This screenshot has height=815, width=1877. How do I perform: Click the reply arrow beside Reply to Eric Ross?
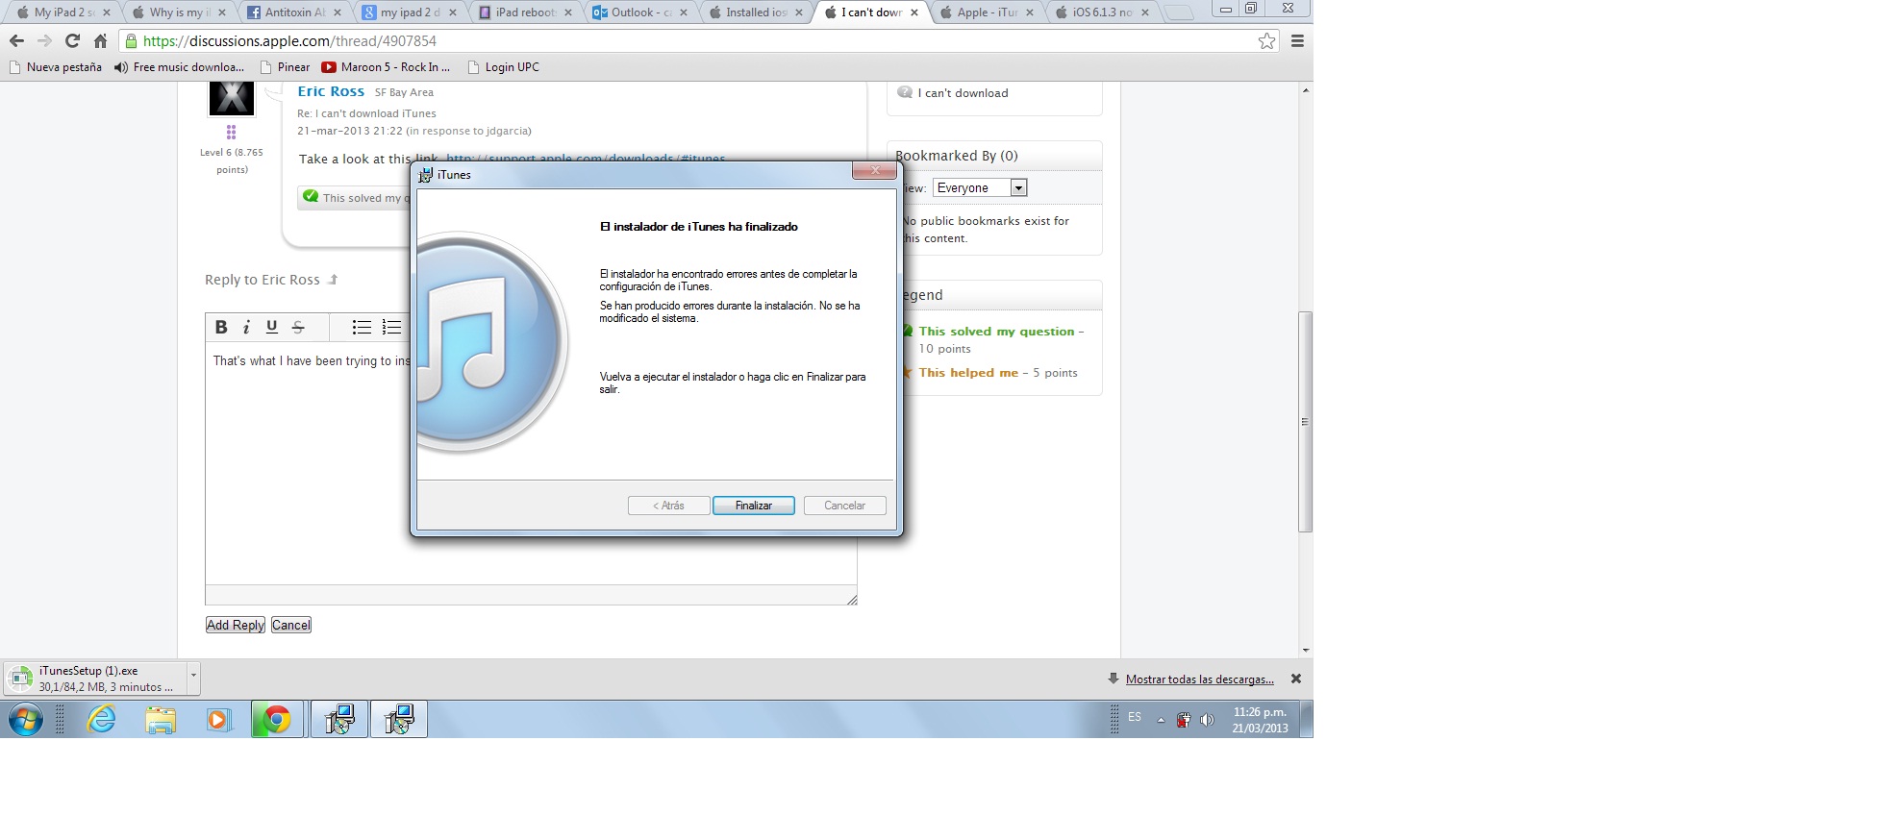[x=333, y=280]
